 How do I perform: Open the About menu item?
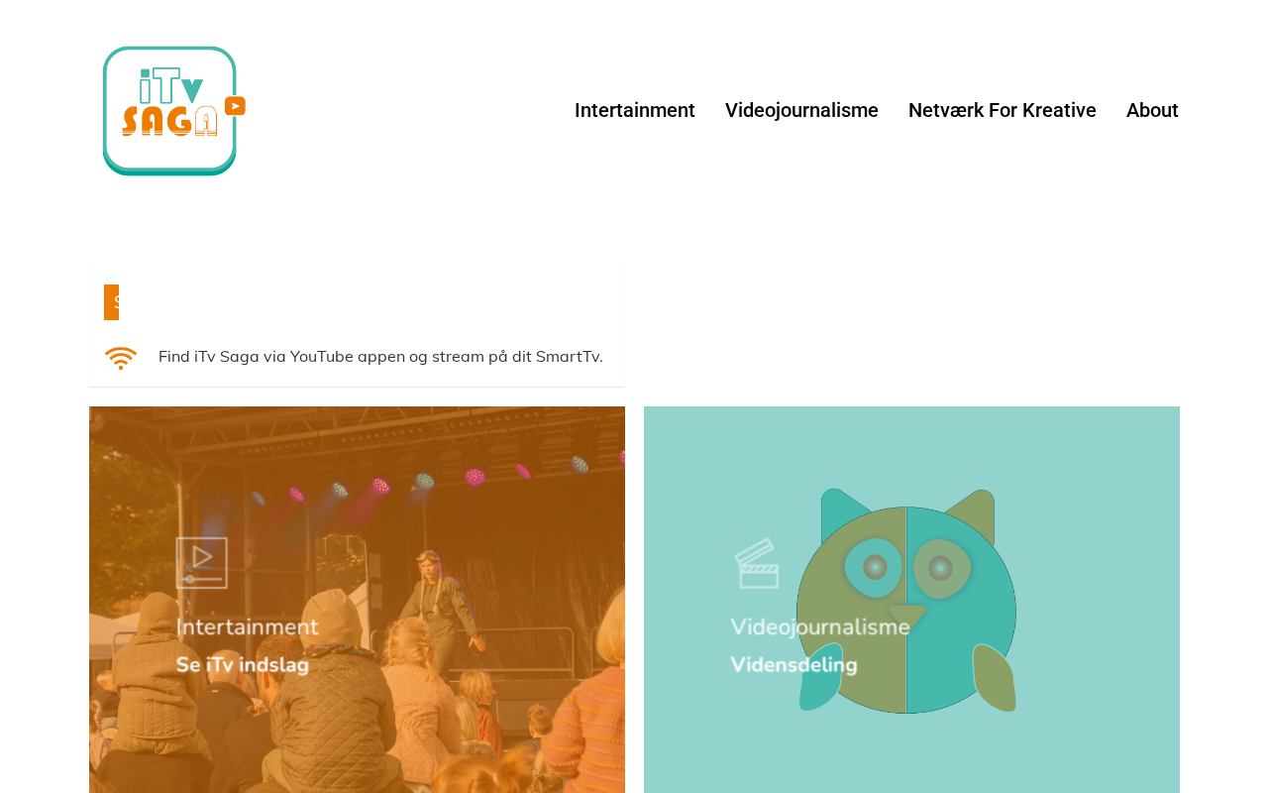click(1152, 111)
